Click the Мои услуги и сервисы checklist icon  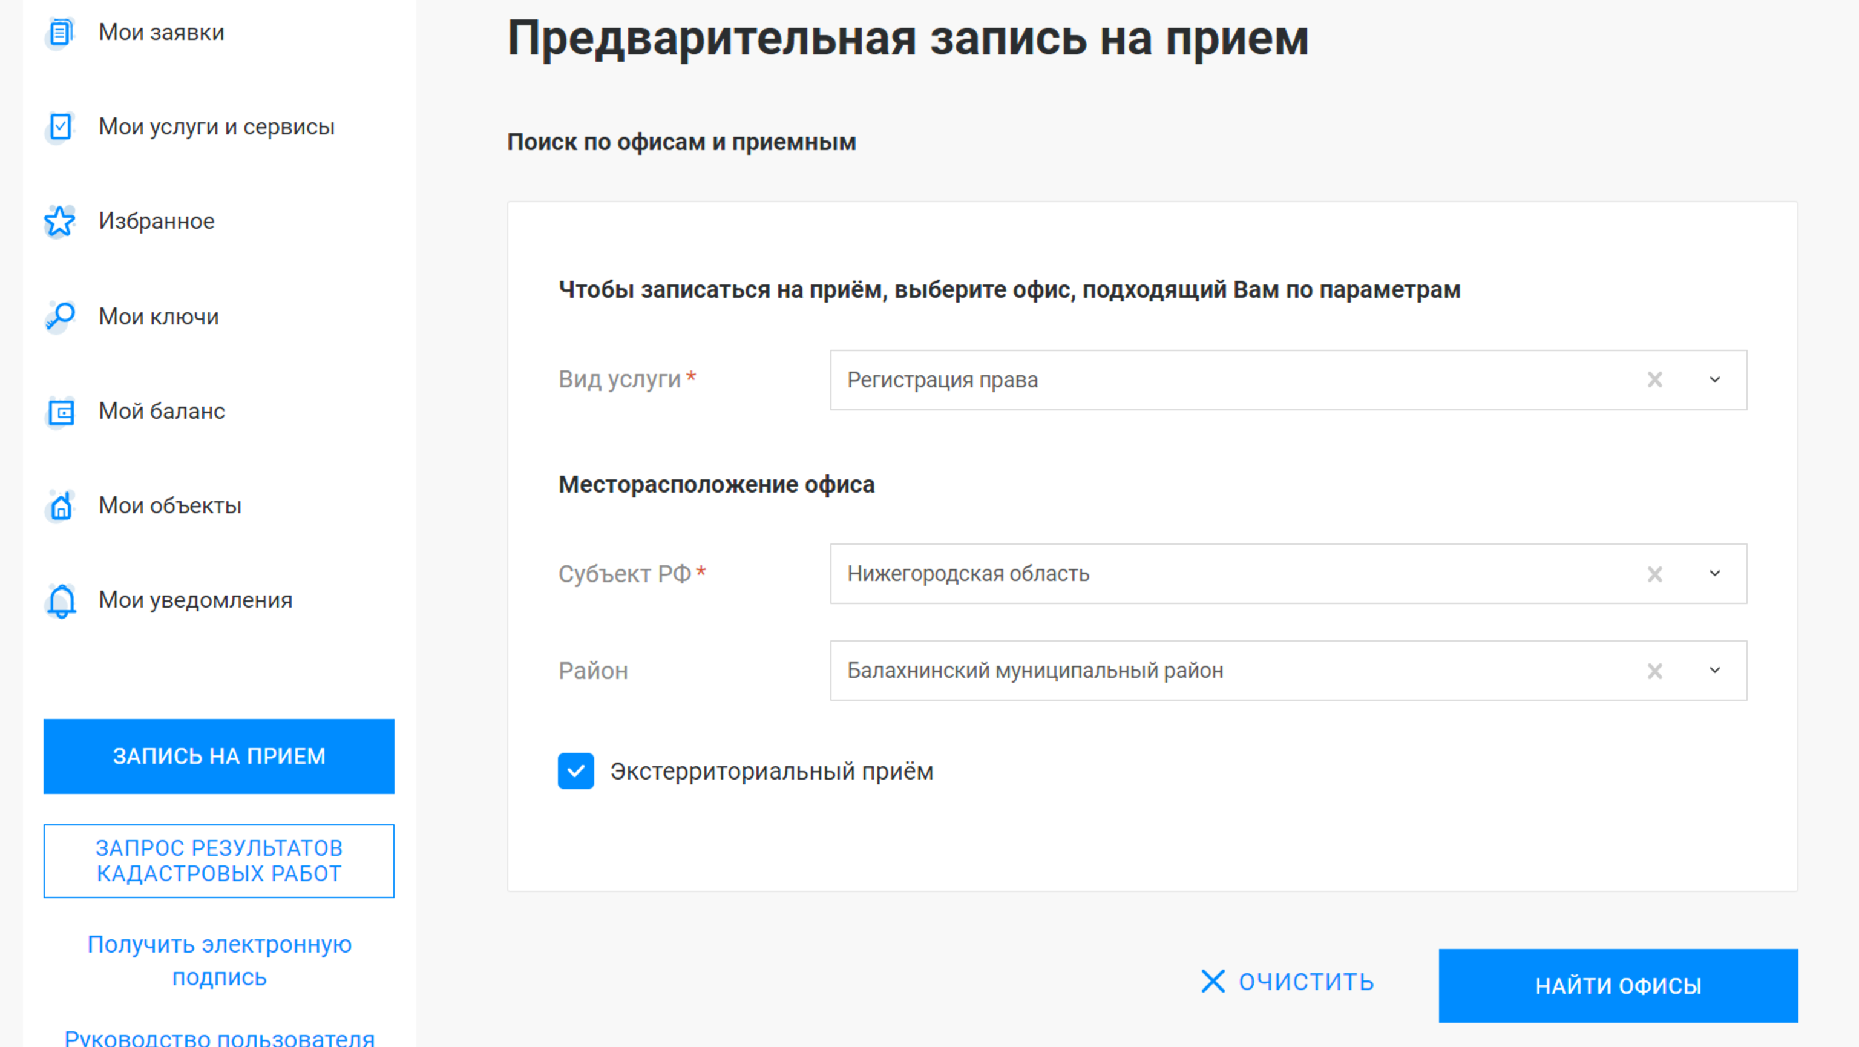coord(61,127)
